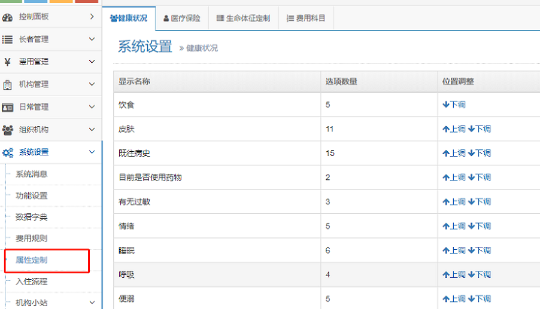540x309 pixels.
Task: Move 饮食 row down with 下调
Action: [x=454, y=105]
